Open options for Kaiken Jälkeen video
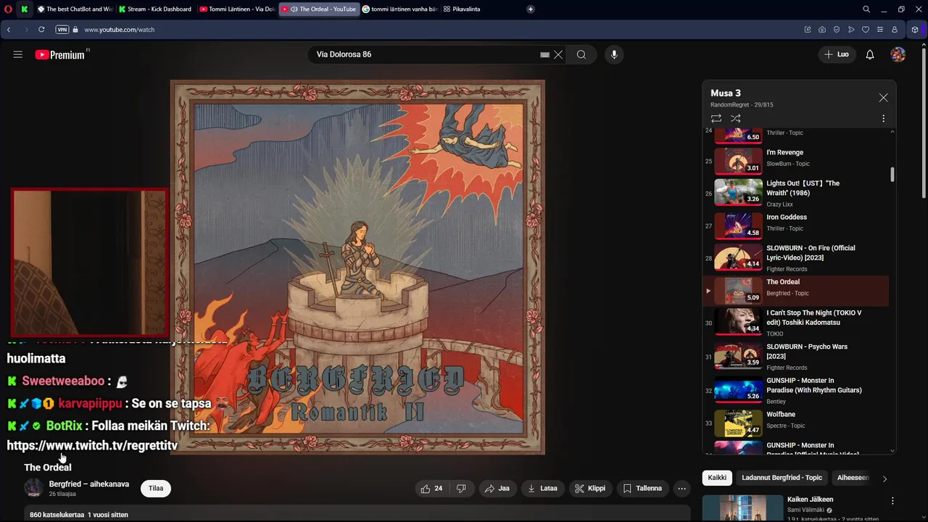928x522 pixels. coord(892,501)
